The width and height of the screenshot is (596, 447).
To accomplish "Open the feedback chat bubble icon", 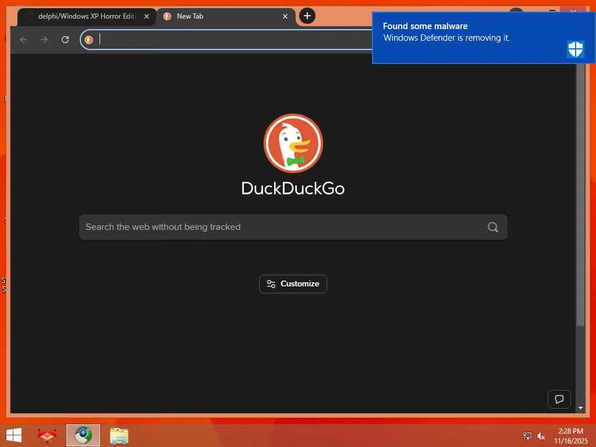I will point(559,399).
